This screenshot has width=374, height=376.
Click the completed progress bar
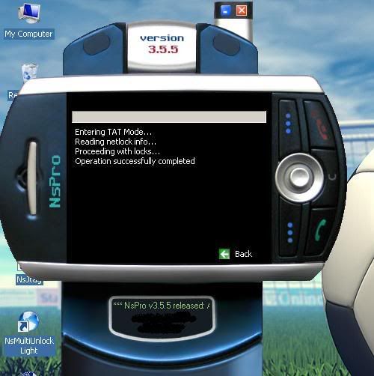(x=169, y=117)
